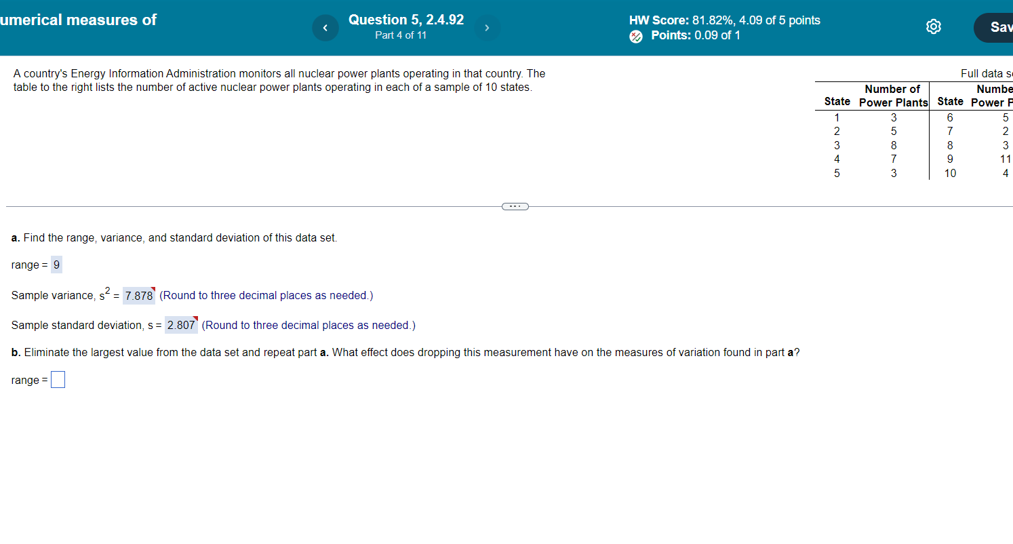Open the Full data set link
Viewport: 1013px width, 544px height.
pyautogui.click(x=987, y=73)
